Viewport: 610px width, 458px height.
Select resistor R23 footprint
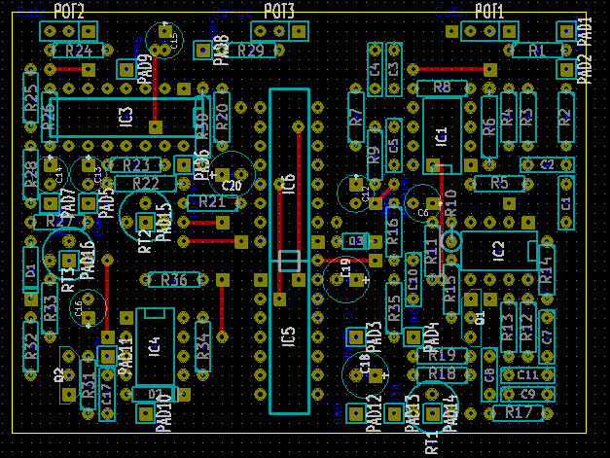[x=136, y=165]
